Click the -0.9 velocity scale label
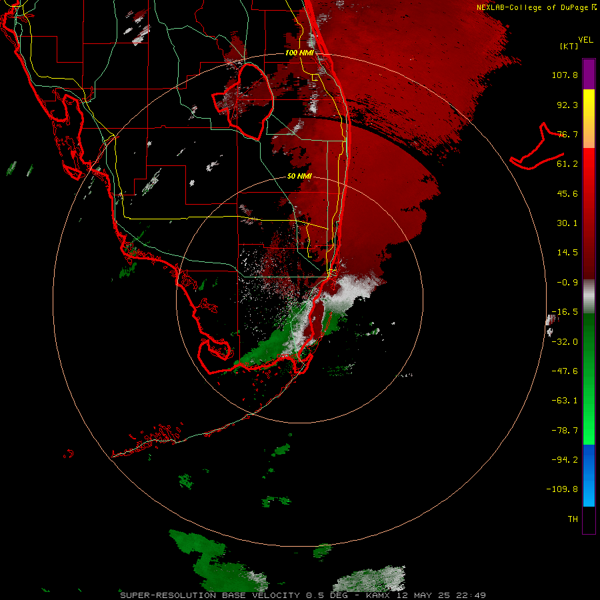 click(567, 283)
